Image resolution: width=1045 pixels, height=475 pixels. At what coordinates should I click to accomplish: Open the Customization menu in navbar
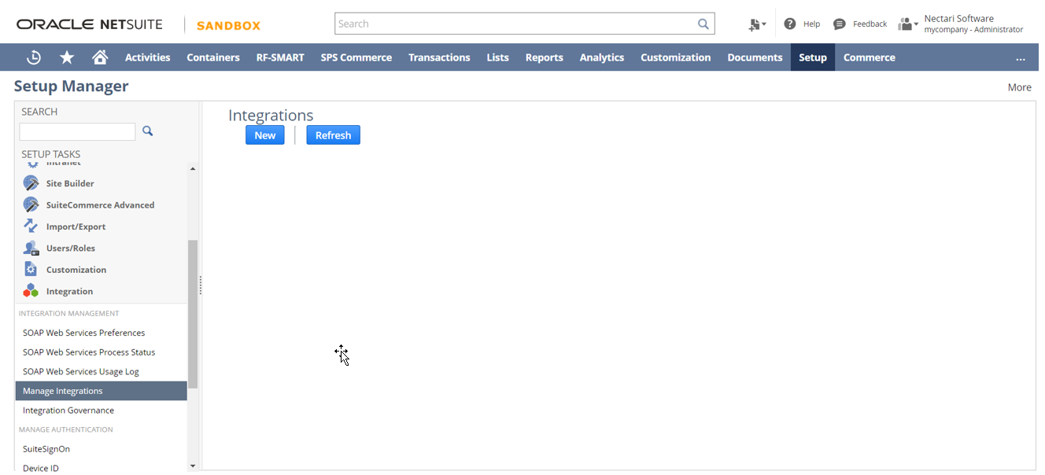675,57
